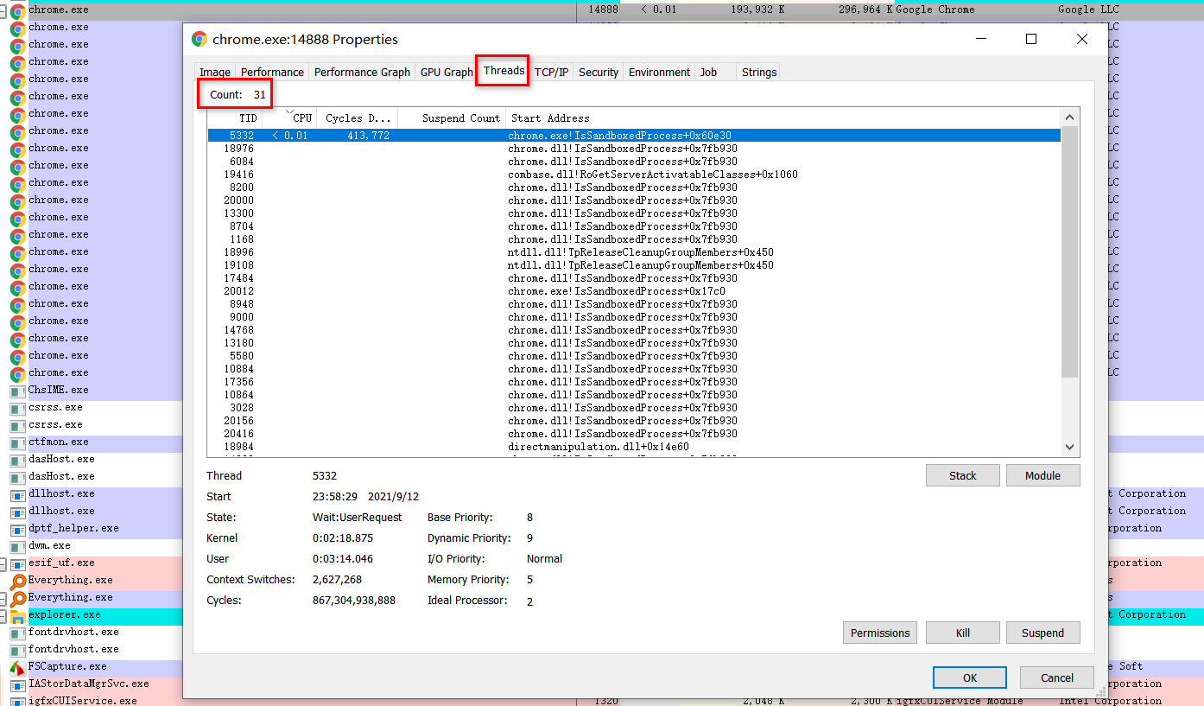Viewport: 1204px width, 706px height.
Task: Open thread Permissions
Action: (879, 633)
